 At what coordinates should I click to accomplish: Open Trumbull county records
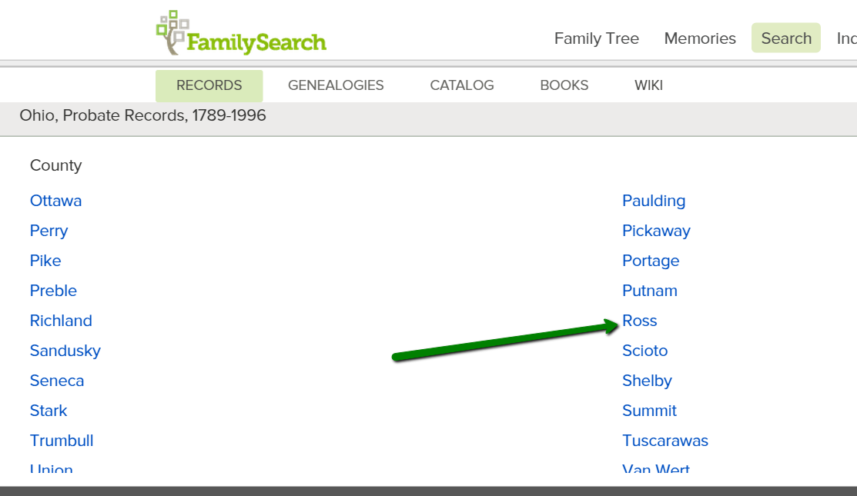[62, 441]
